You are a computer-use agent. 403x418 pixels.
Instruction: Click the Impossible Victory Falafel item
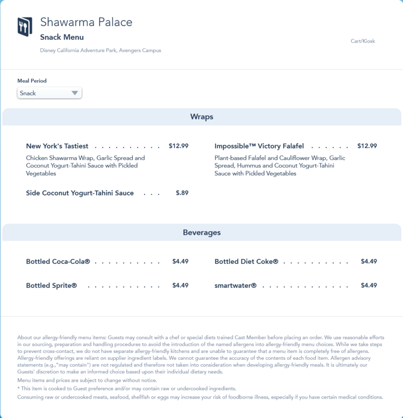(x=259, y=146)
